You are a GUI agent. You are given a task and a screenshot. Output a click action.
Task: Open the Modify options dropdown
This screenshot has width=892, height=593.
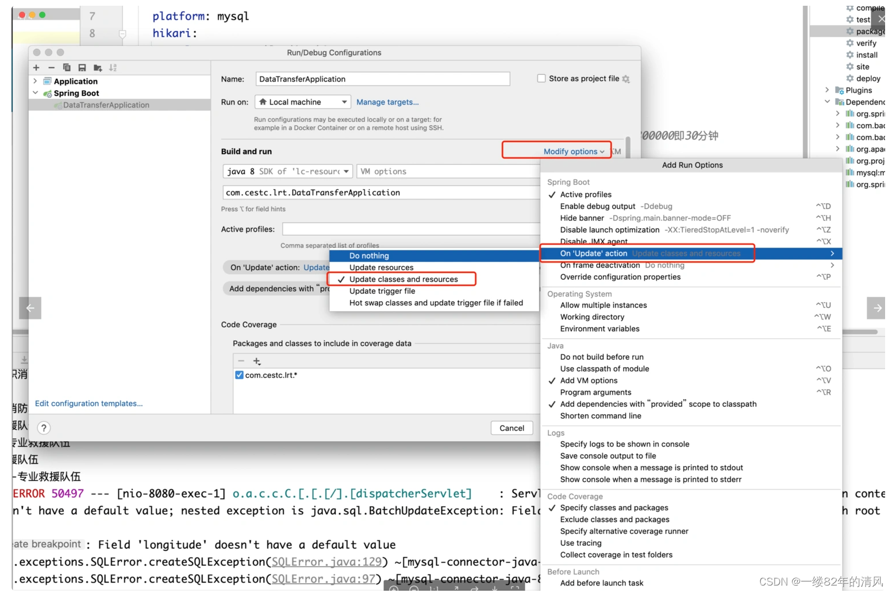[574, 152]
